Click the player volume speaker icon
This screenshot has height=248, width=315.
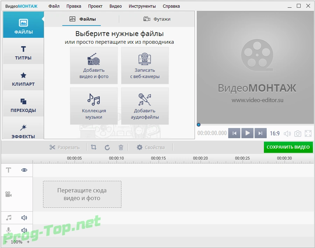(287, 134)
